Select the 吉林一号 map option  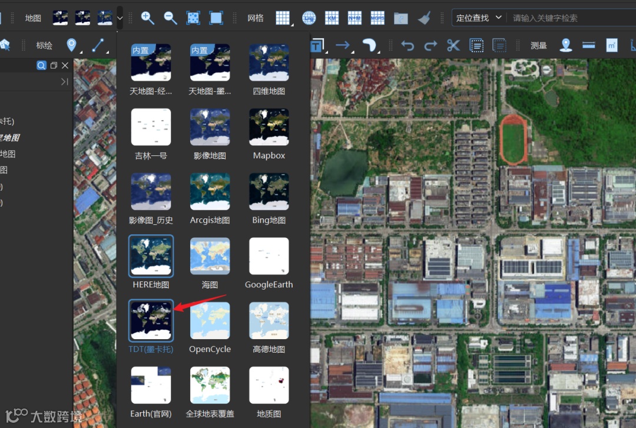click(151, 128)
